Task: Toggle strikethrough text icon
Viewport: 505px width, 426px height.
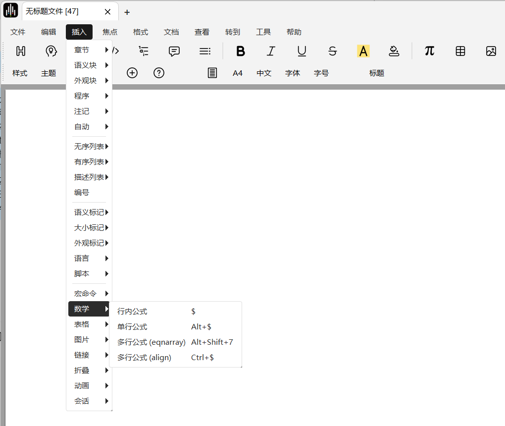Action: tap(333, 51)
